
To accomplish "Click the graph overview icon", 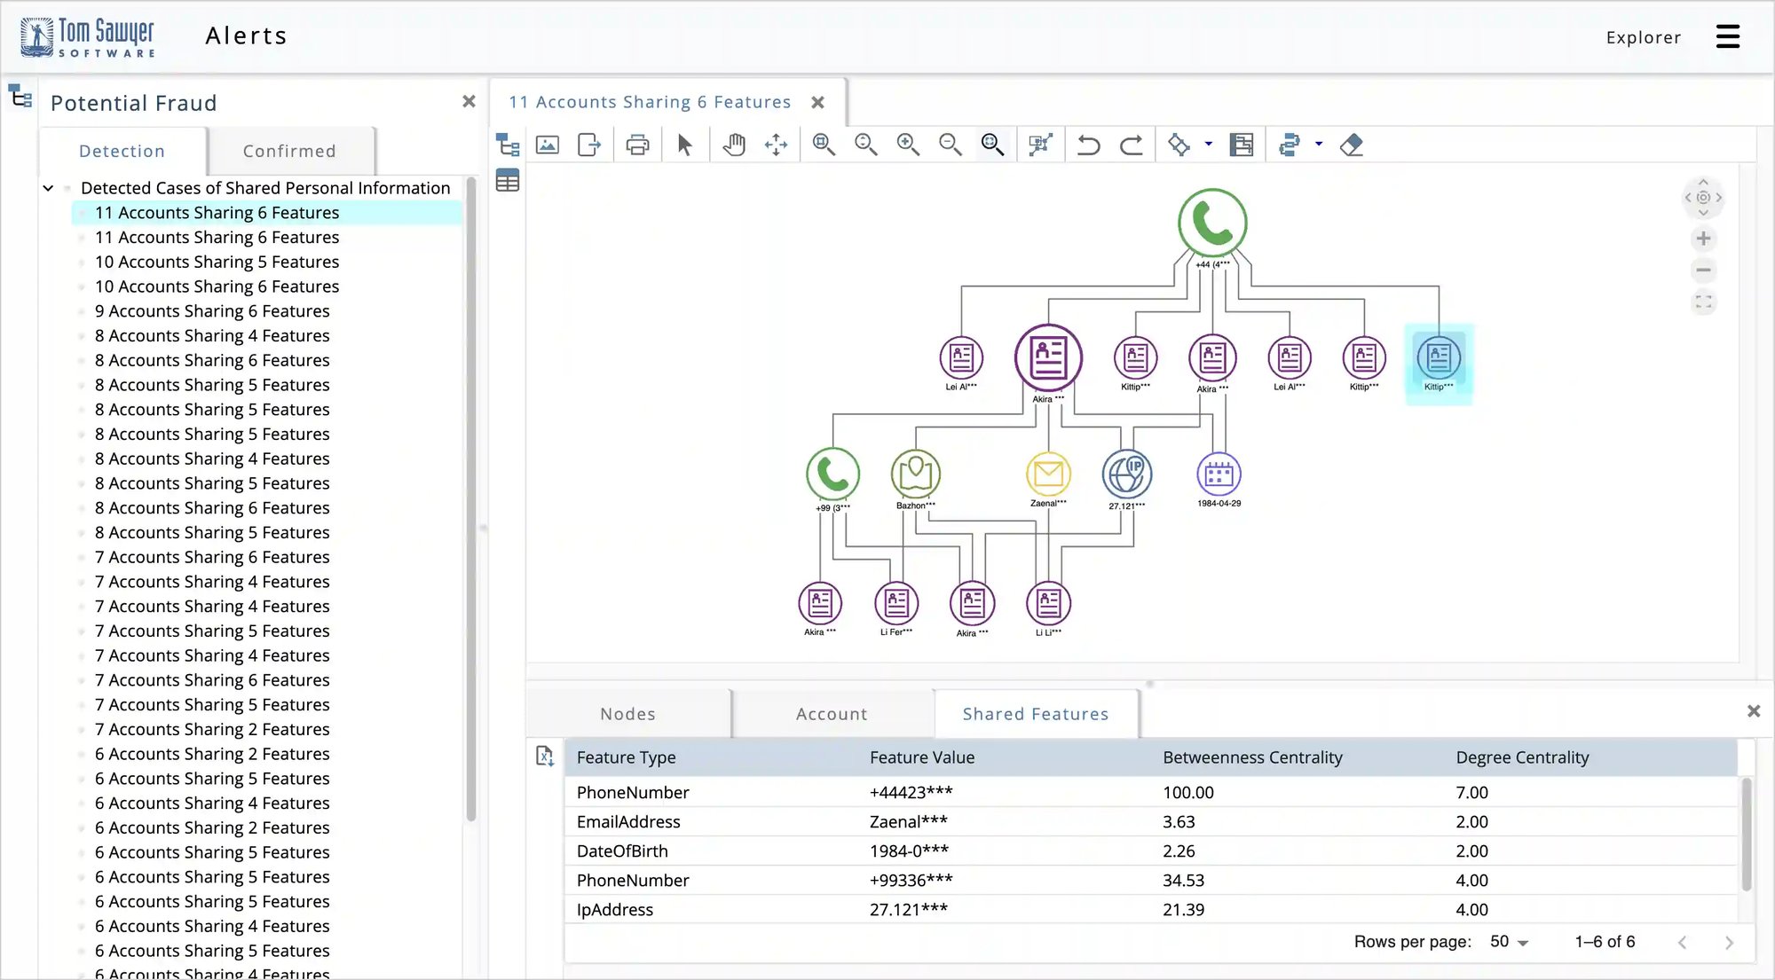I will coord(1040,145).
